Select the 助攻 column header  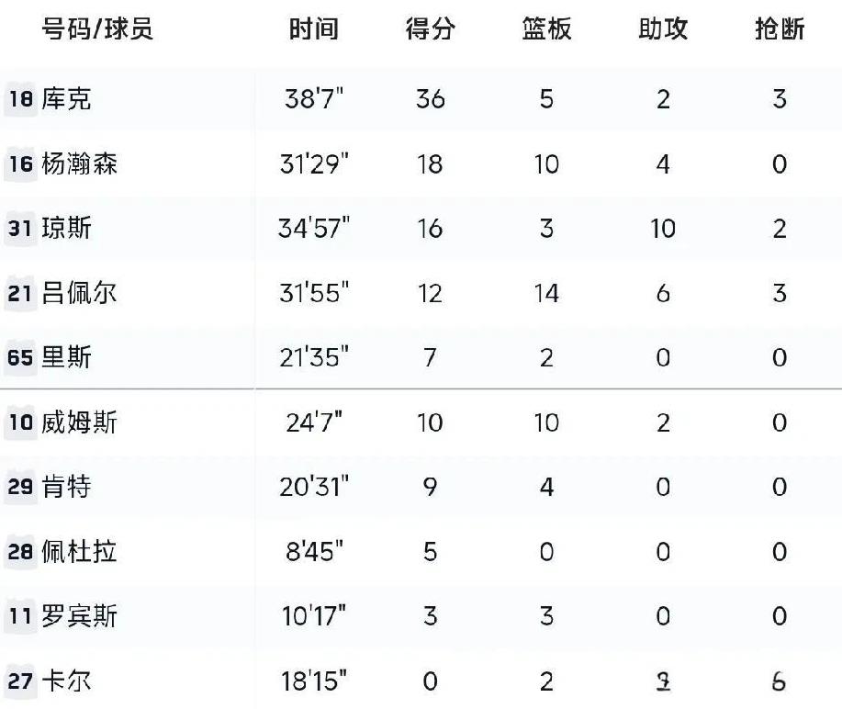click(x=663, y=29)
